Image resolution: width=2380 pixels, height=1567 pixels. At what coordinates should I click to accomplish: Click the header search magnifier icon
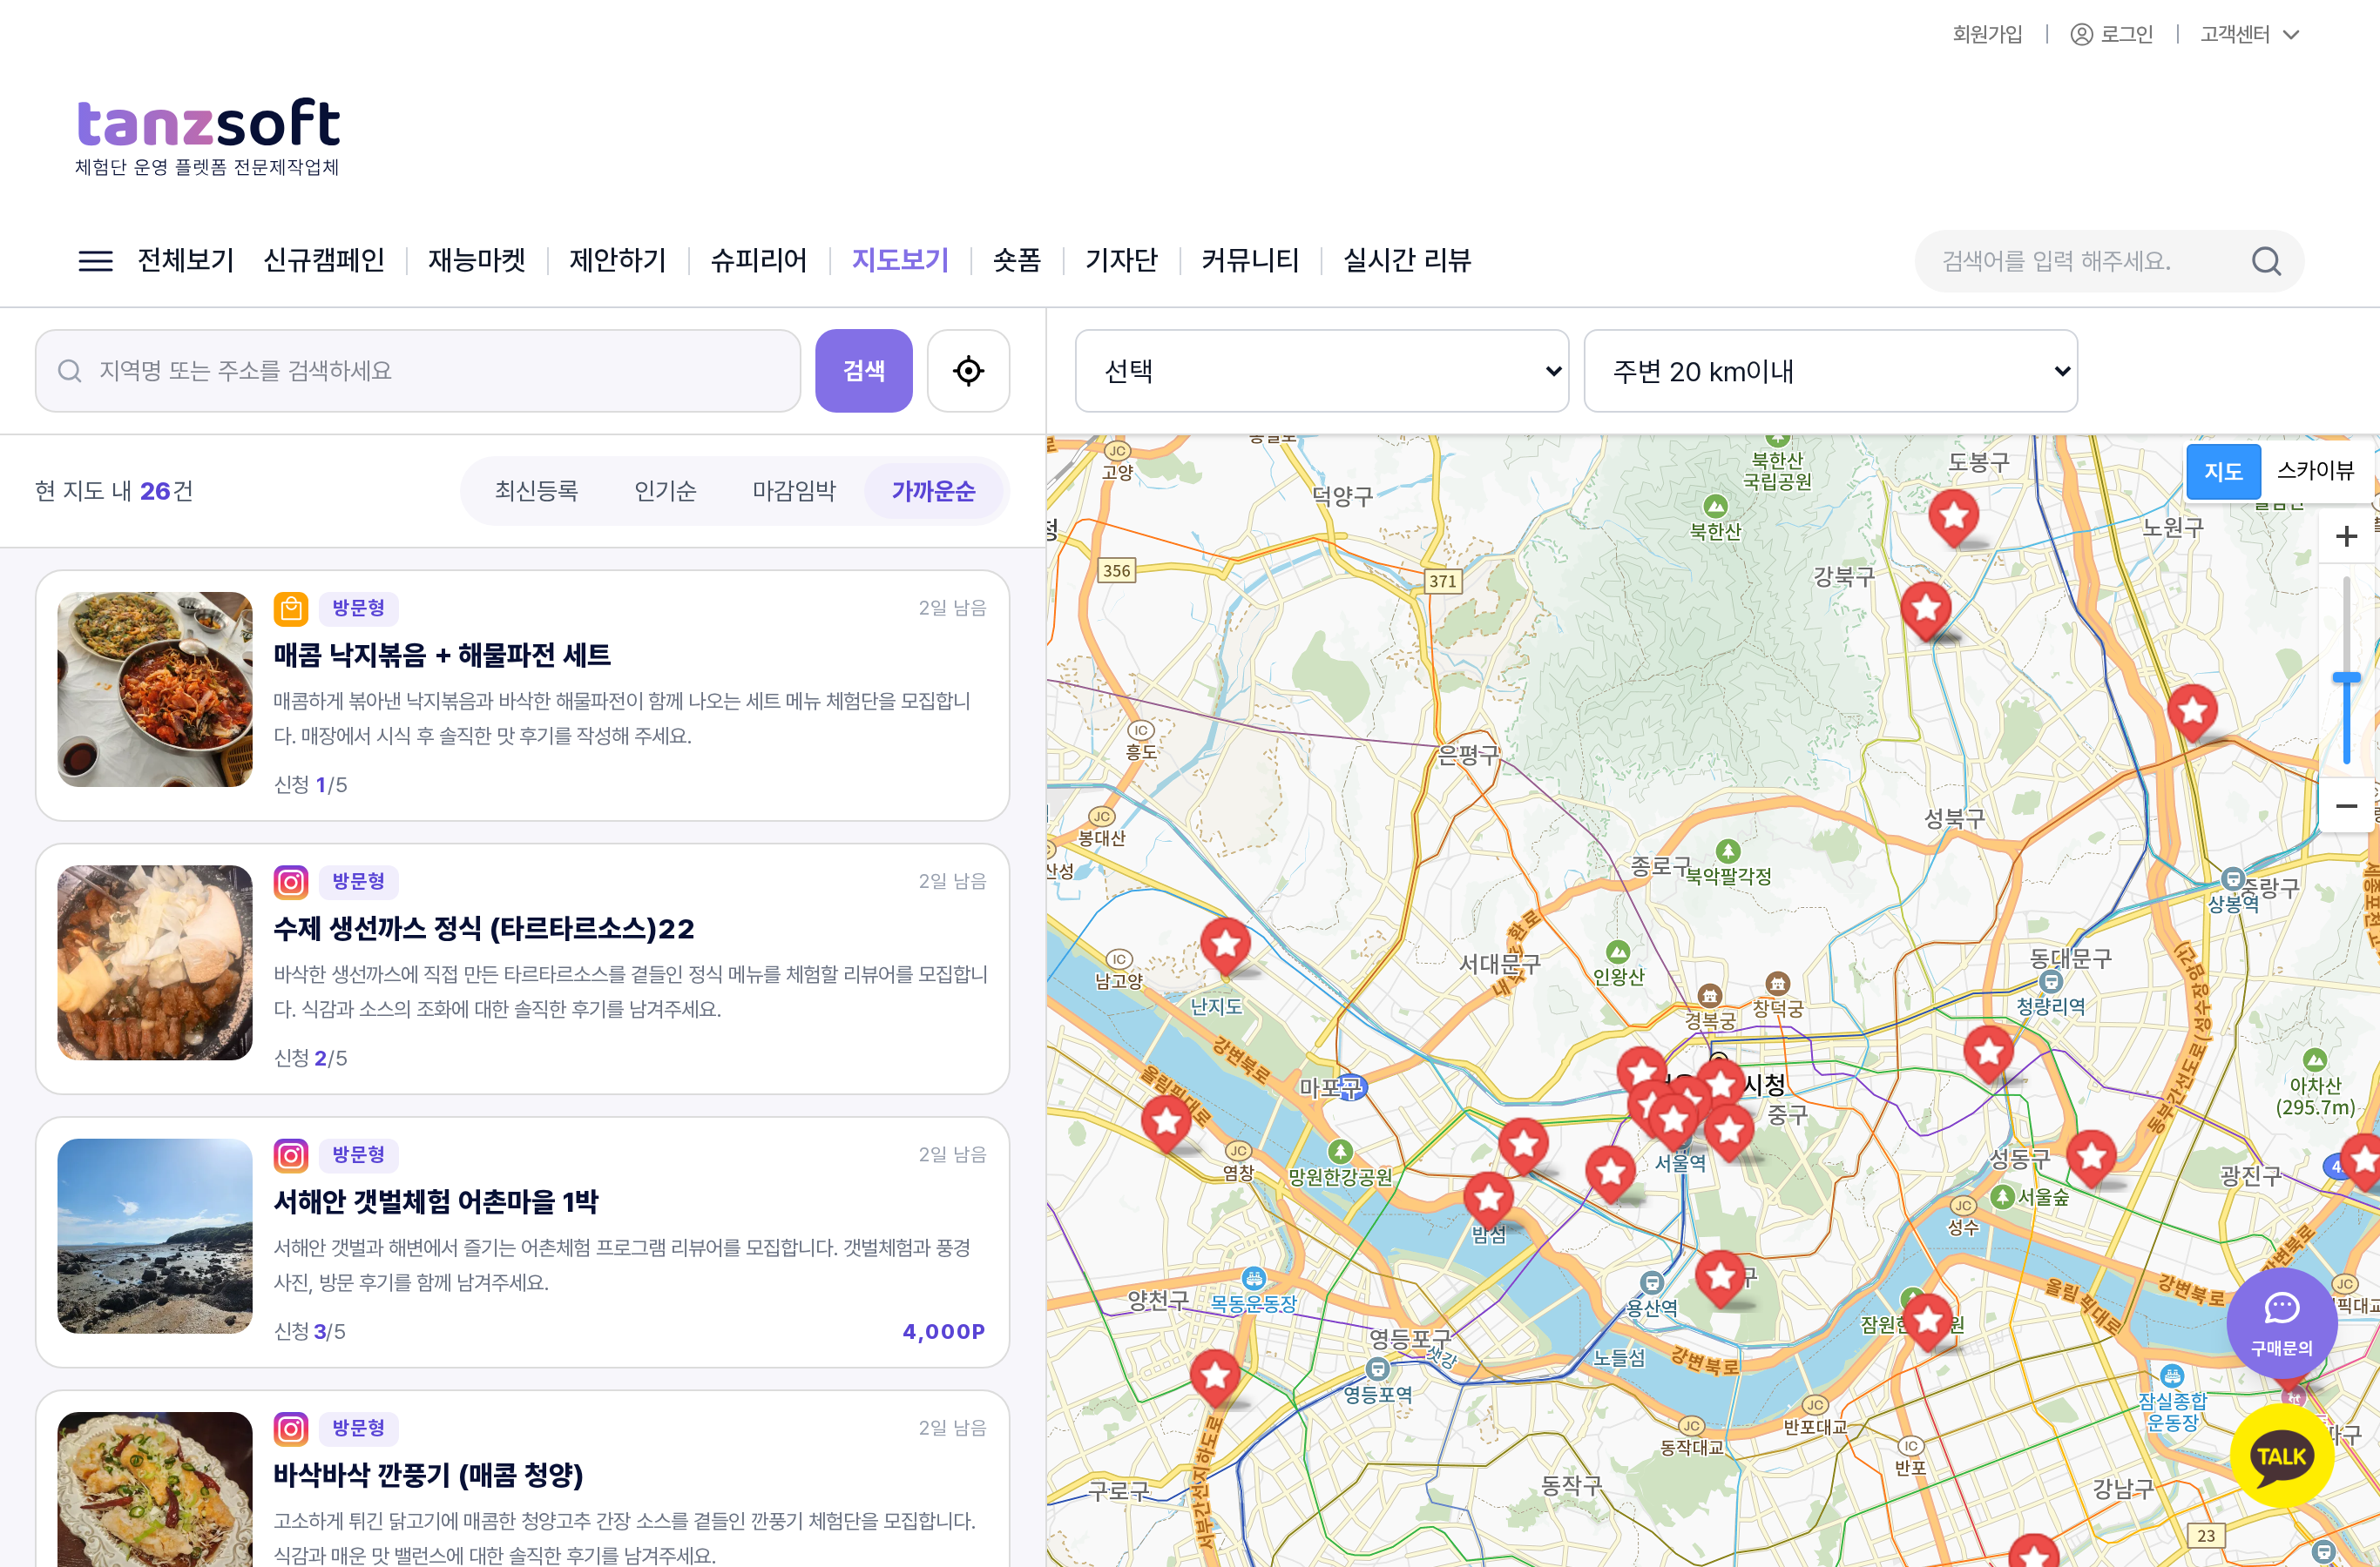point(2266,262)
